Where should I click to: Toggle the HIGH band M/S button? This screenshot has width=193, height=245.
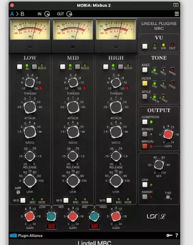click(109, 200)
